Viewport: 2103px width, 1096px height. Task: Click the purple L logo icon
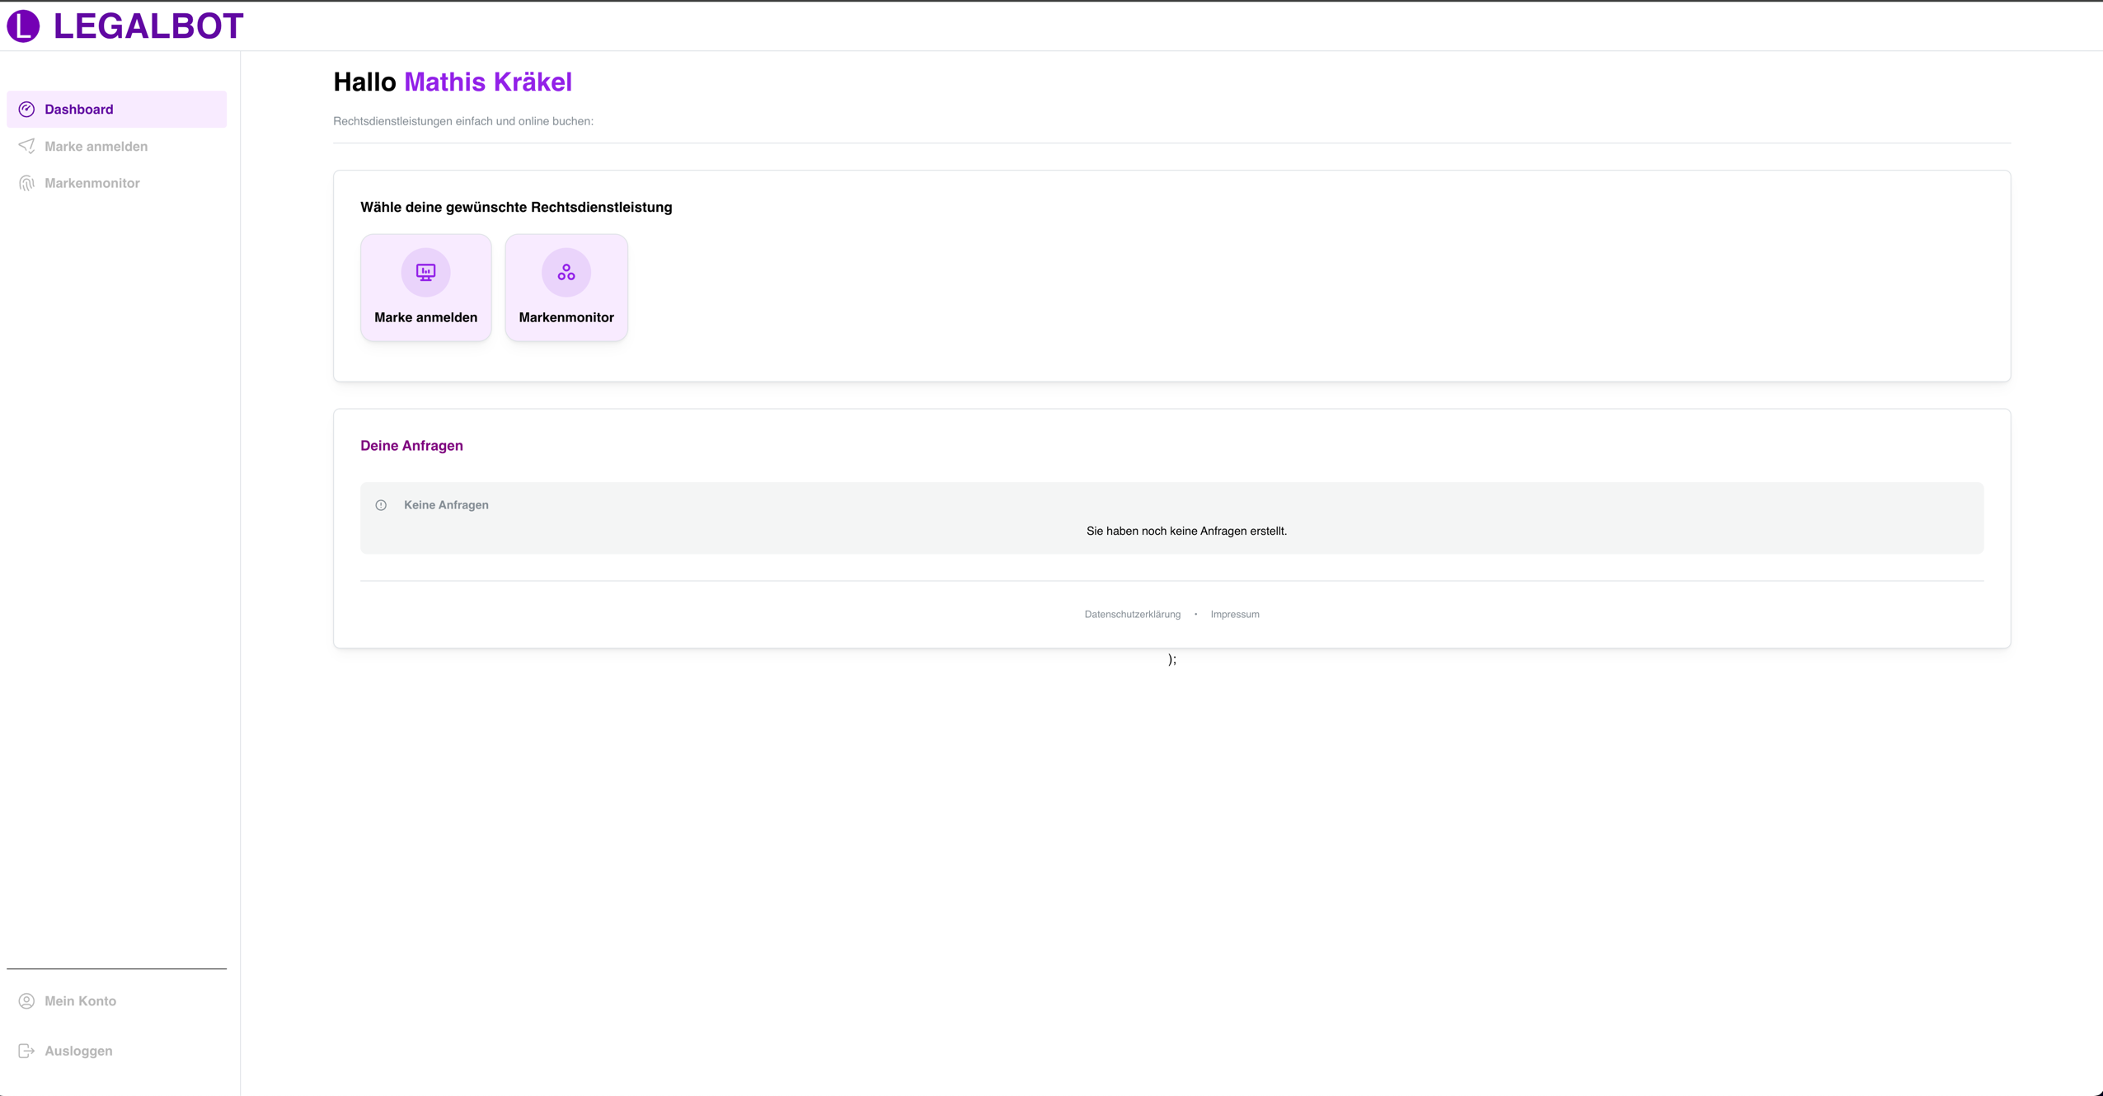[23, 26]
